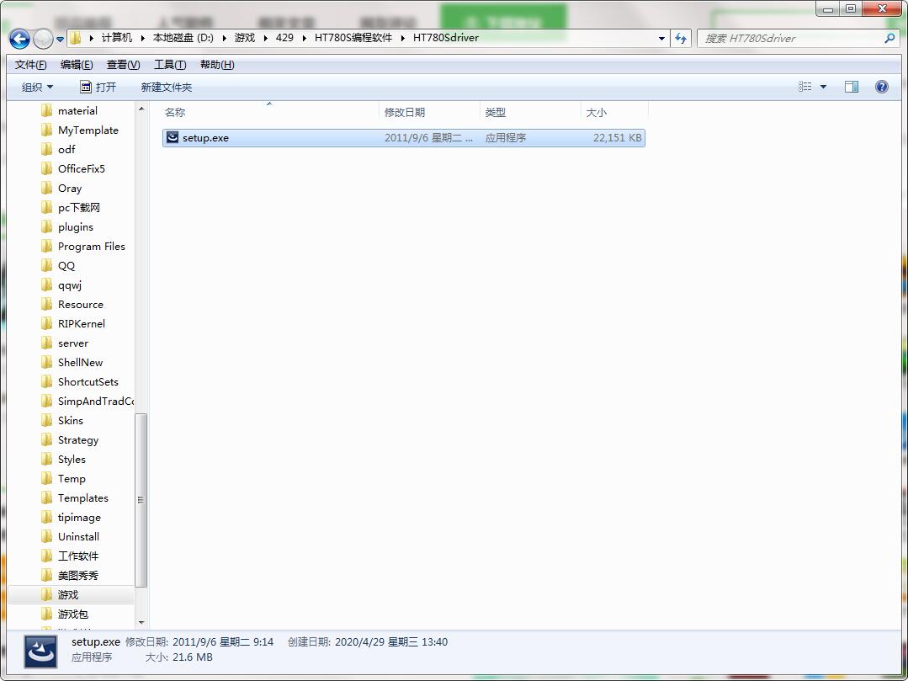Click the Templates folder icon

click(47, 498)
